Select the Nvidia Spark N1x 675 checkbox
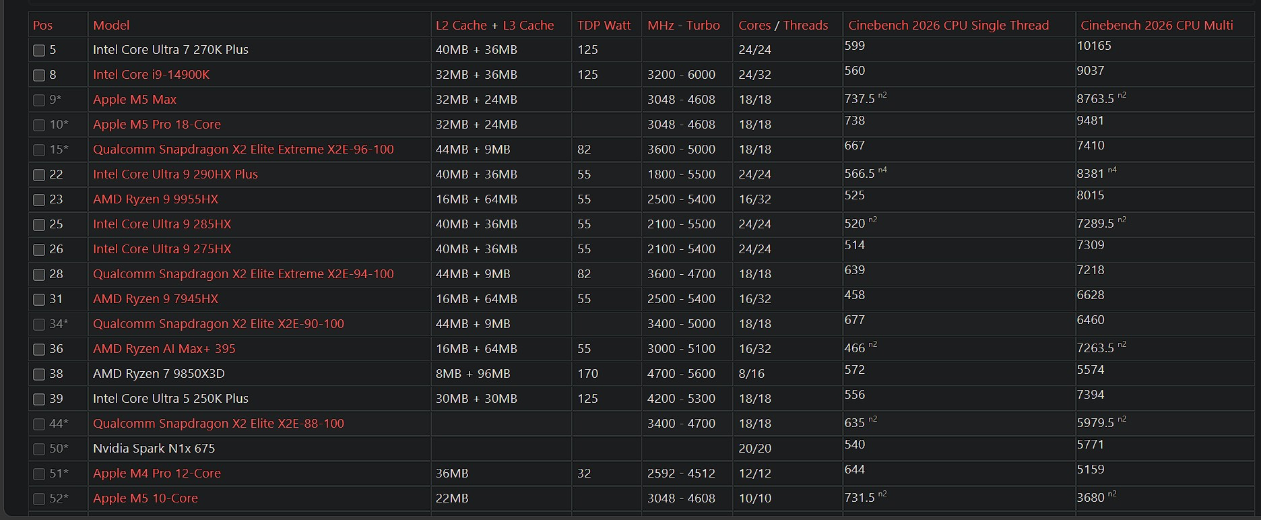 click(39, 449)
